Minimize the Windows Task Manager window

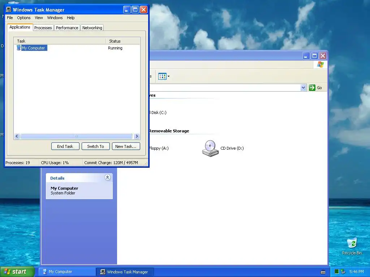point(127,10)
